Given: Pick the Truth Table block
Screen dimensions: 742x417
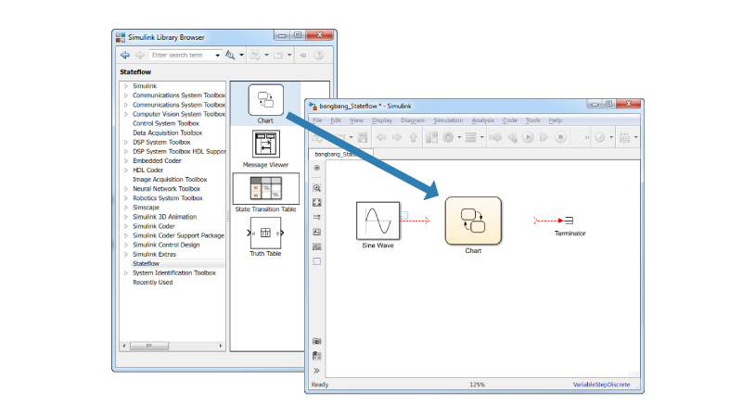Looking at the screenshot, I should (x=265, y=233).
